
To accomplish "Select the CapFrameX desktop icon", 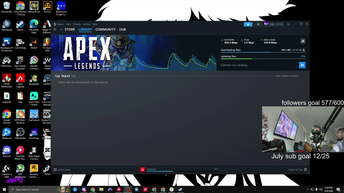I will point(34,116).
